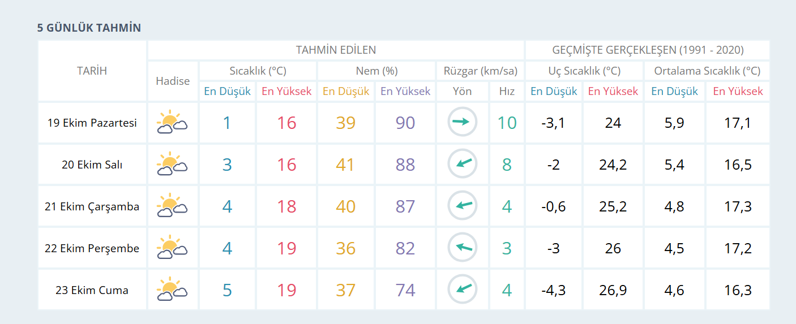Click average high '17,2' value

[x=738, y=248]
